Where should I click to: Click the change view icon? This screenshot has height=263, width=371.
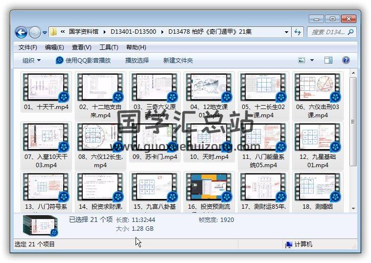point(301,60)
